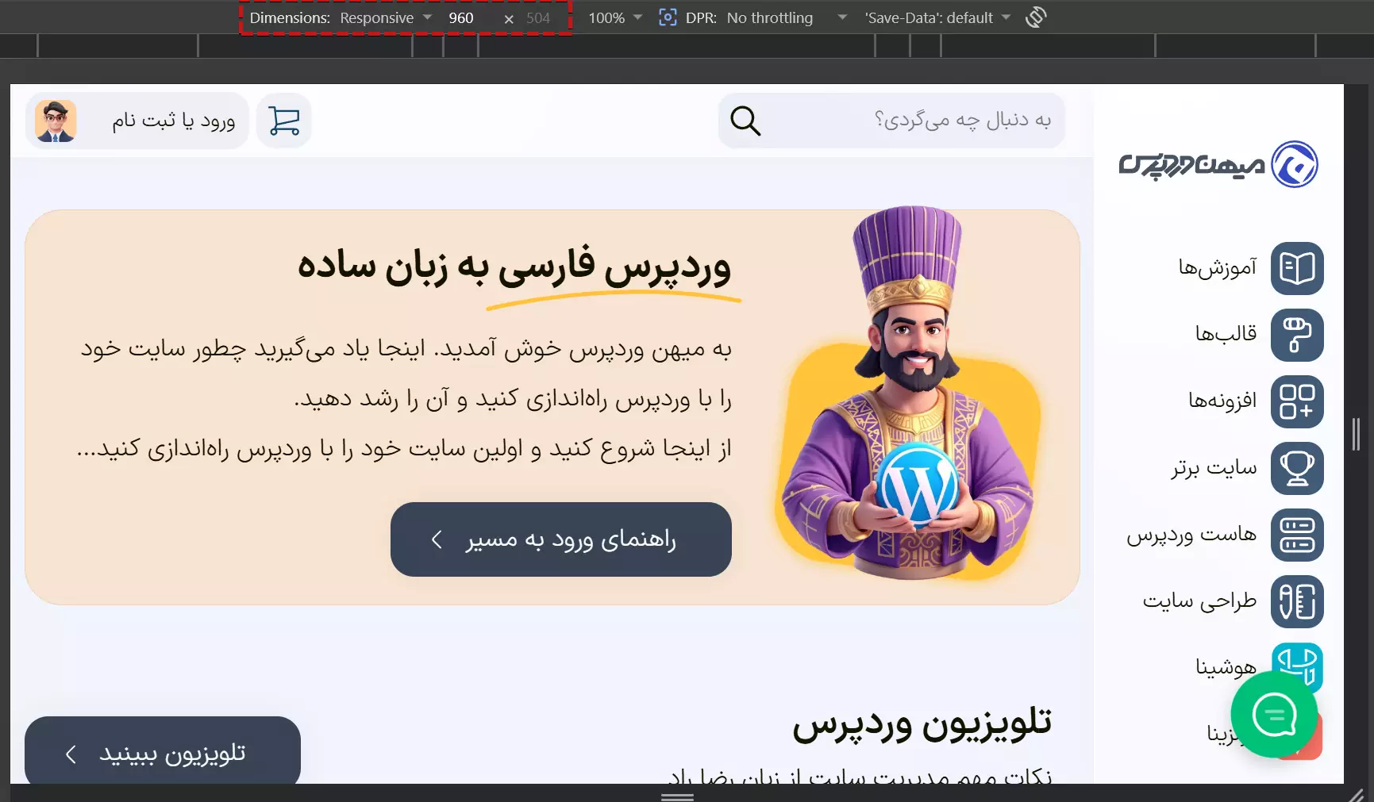The height and width of the screenshot is (802, 1374).
Task: Click the هوشینا teal icon
Action: (1297, 660)
